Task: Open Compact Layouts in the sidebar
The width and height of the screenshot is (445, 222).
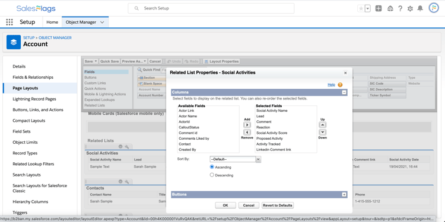Action: (x=29, y=121)
